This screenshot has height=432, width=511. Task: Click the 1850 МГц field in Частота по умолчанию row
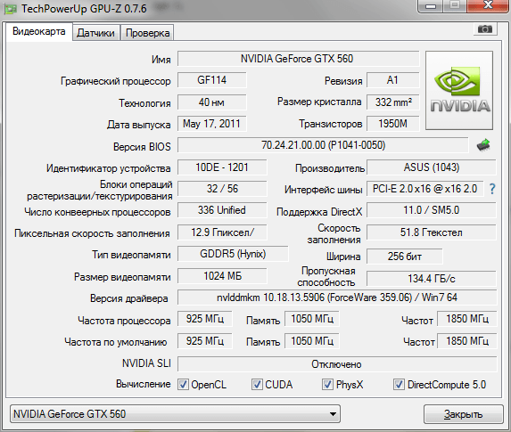[467, 341]
